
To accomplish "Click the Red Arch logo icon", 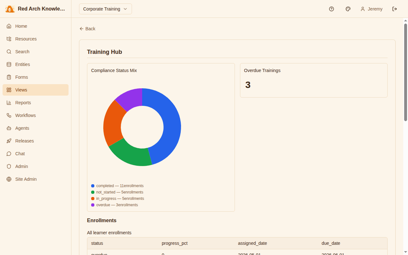I will [10, 9].
